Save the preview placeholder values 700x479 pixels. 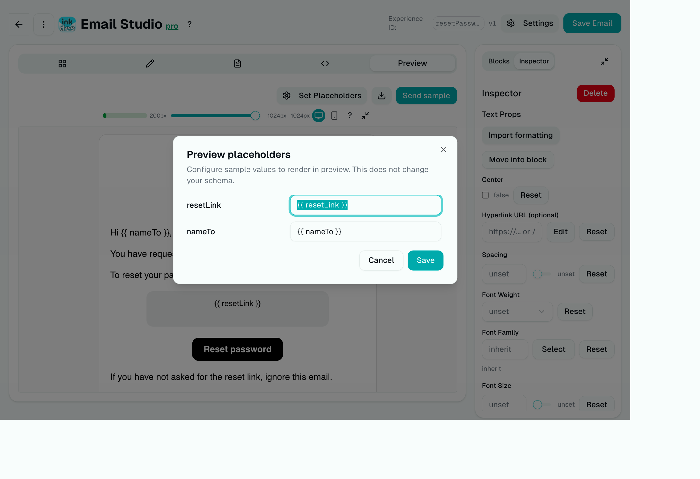[425, 260]
